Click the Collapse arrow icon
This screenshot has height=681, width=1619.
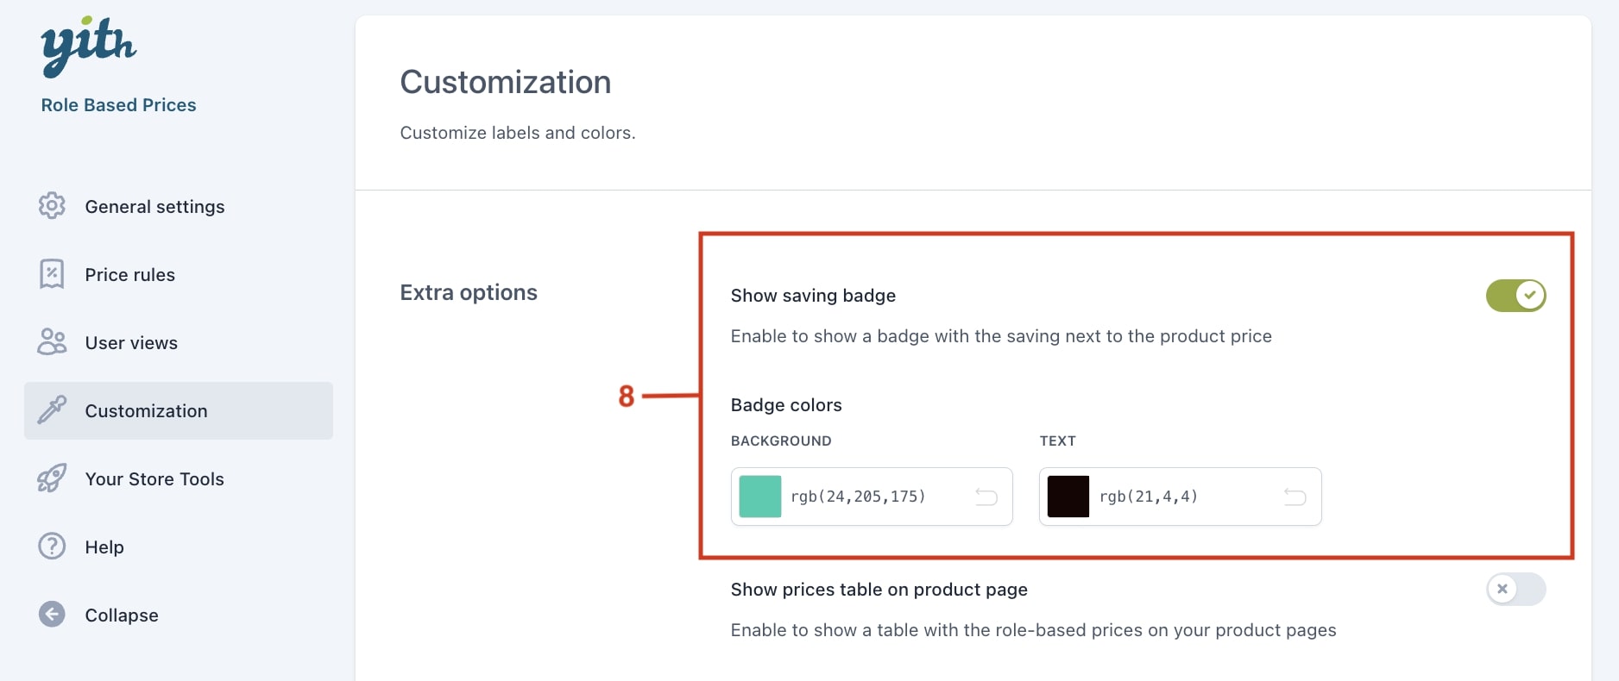(x=52, y=615)
